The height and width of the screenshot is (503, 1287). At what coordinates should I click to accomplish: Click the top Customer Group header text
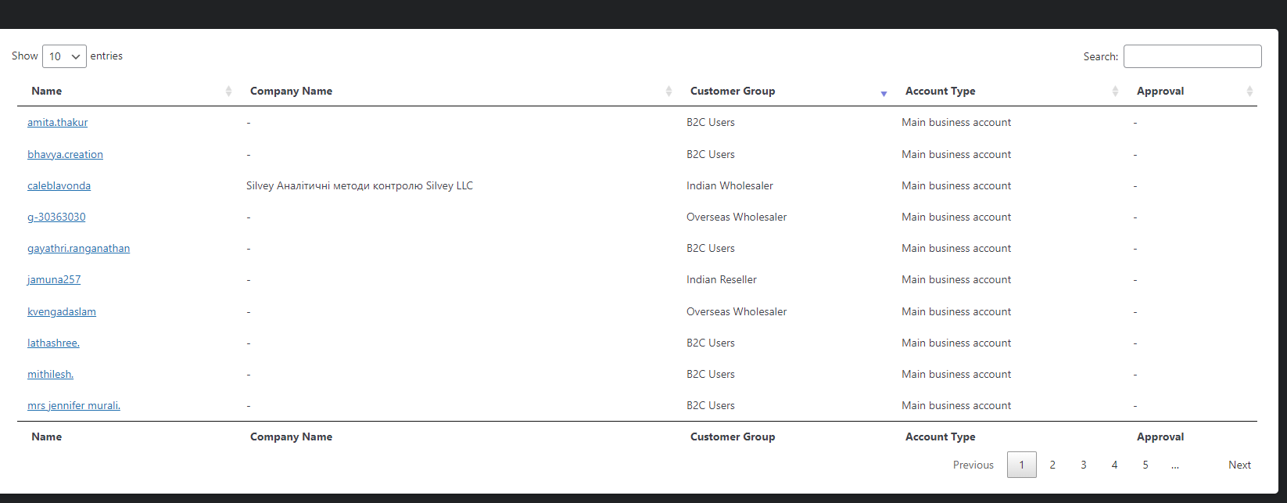pos(733,92)
